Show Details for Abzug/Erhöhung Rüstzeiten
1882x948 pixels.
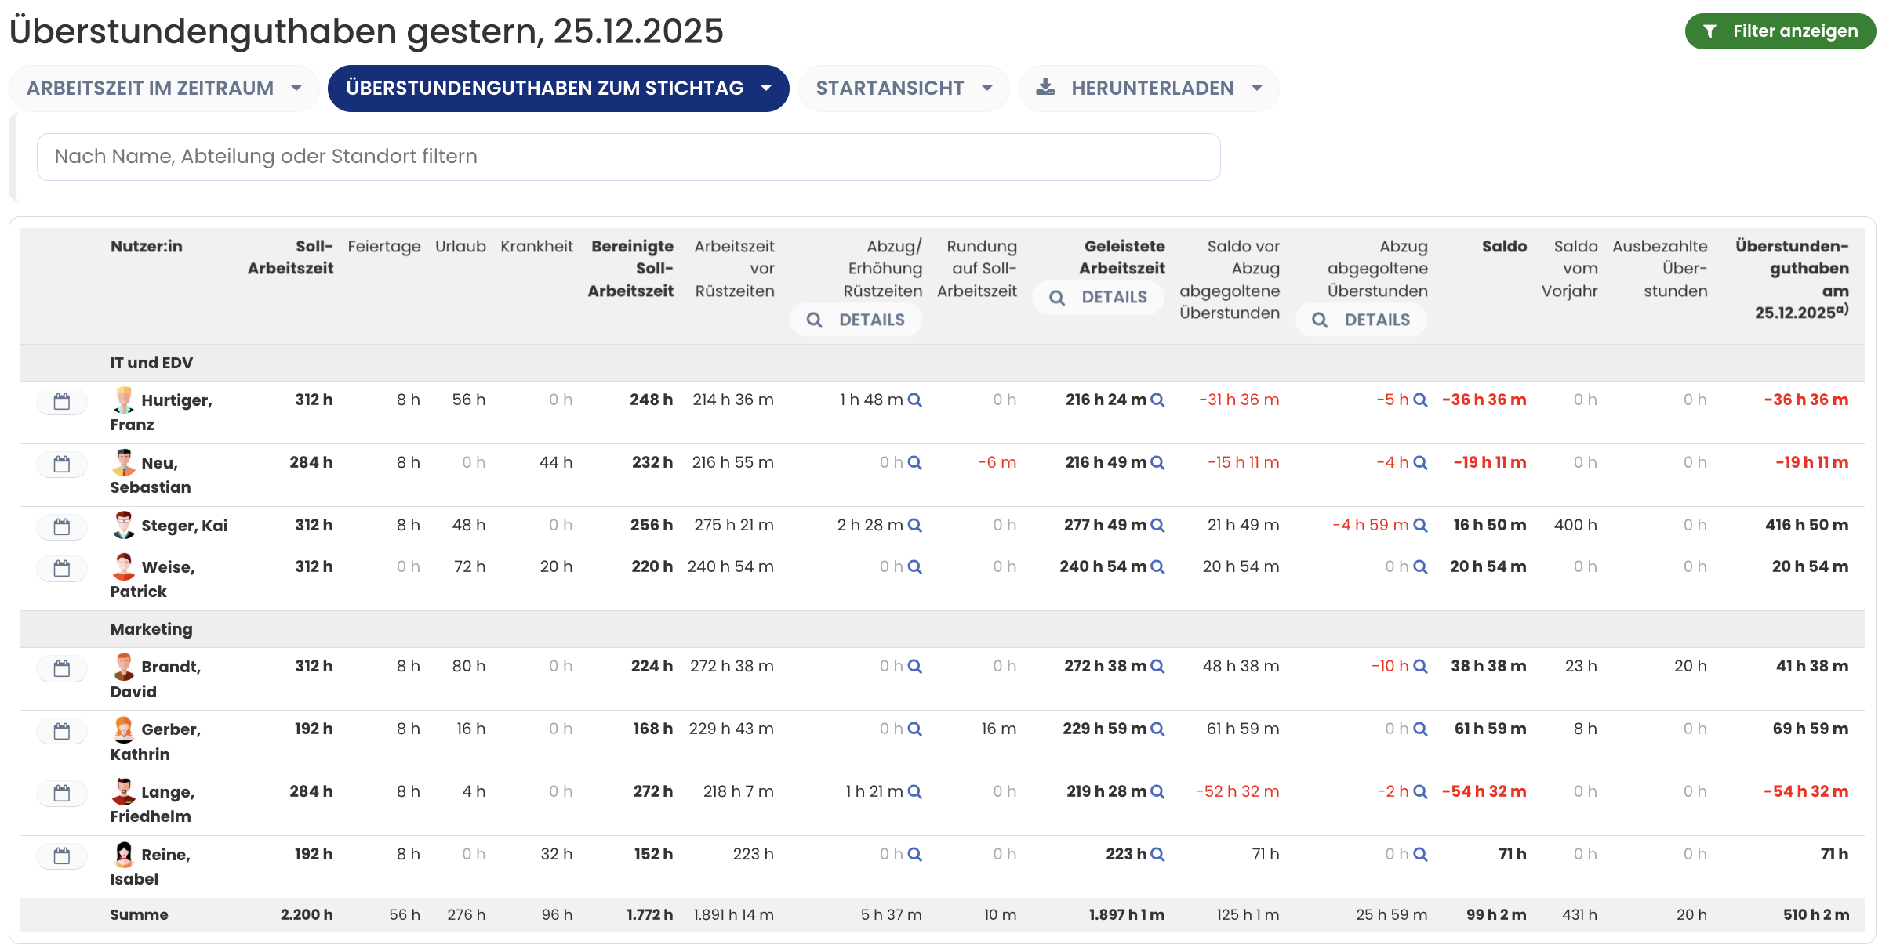click(x=856, y=320)
